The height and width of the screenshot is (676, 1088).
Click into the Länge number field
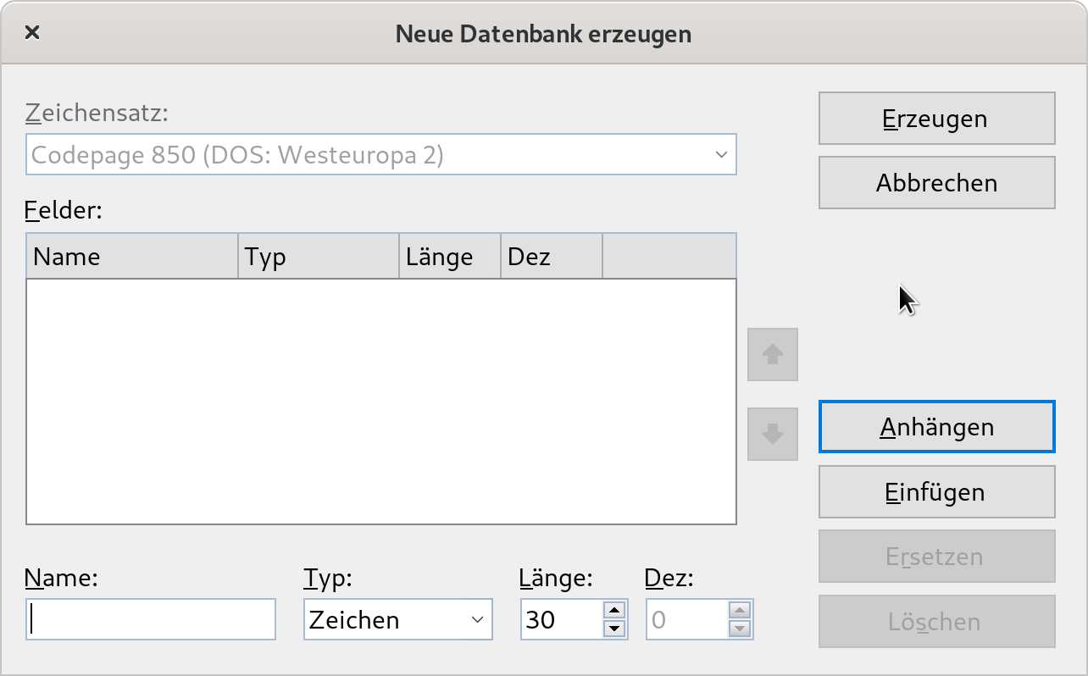click(561, 619)
